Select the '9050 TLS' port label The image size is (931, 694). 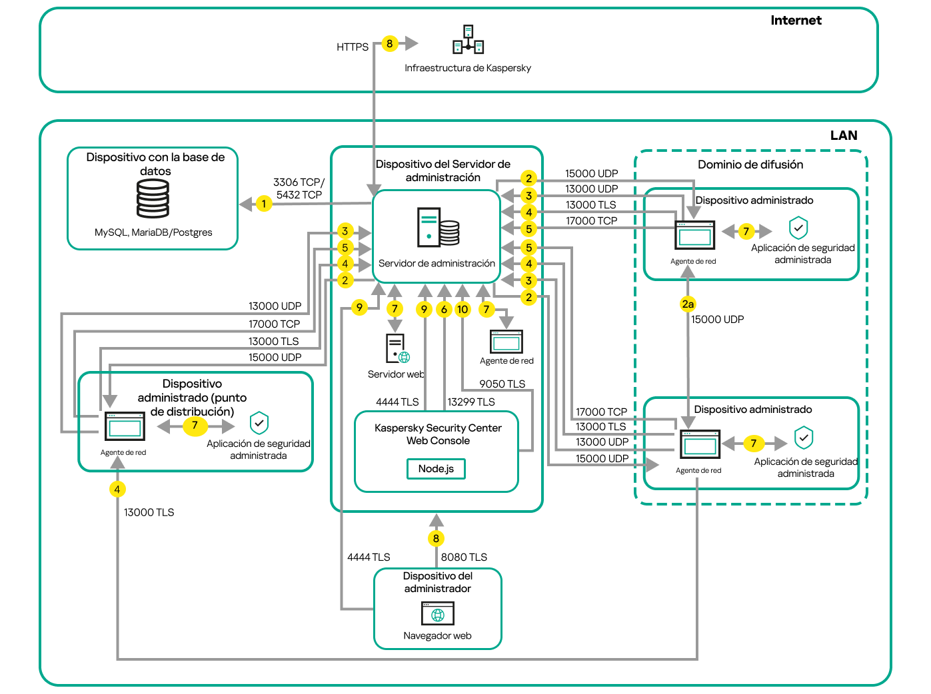click(502, 384)
